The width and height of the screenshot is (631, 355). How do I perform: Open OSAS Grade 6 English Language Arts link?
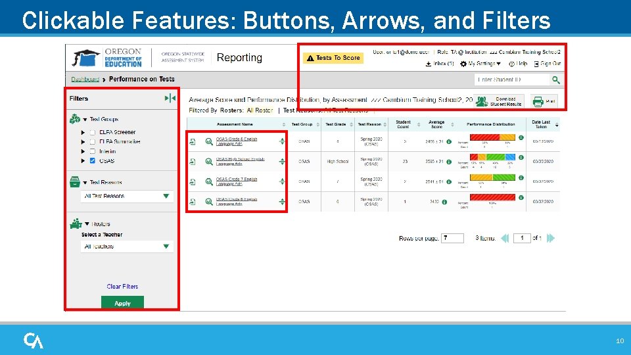(x=236, y=201)
